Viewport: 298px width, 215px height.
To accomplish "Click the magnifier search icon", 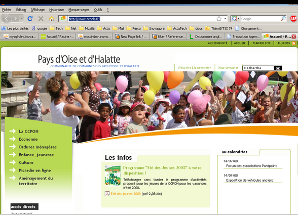I will (283, 19).
